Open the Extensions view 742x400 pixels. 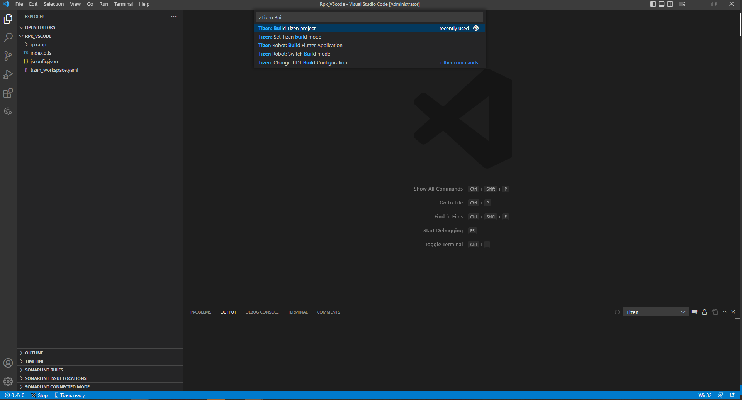coord(8,93)
